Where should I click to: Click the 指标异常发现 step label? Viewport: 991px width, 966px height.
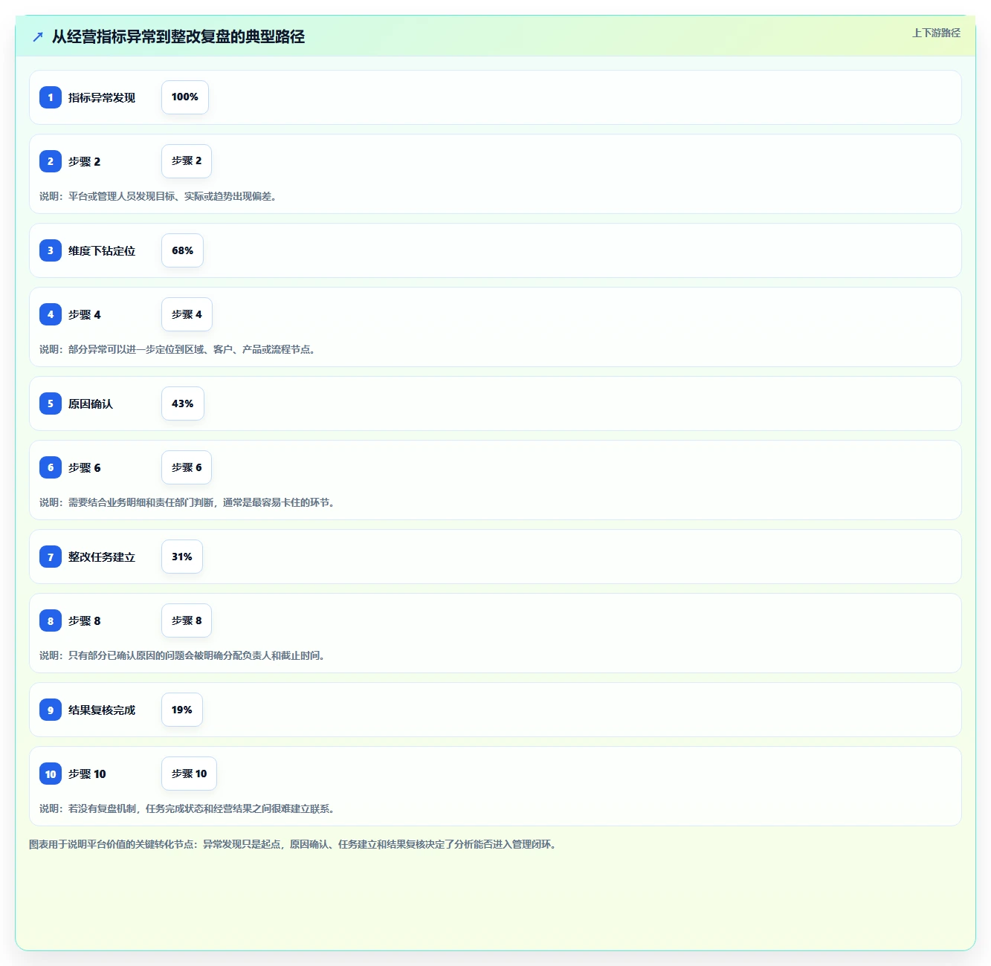pyautogui.click(x=102, y=97)
